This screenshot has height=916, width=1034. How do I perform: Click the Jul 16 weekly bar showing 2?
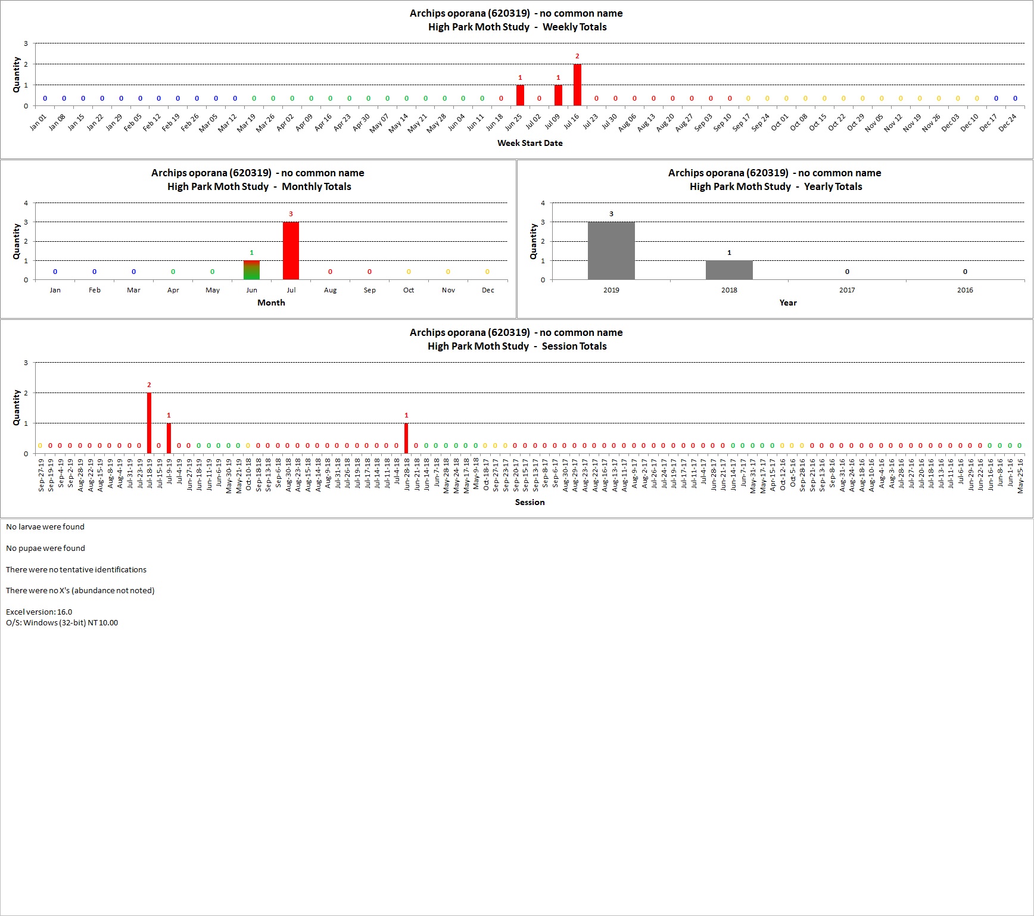point(577,85)
